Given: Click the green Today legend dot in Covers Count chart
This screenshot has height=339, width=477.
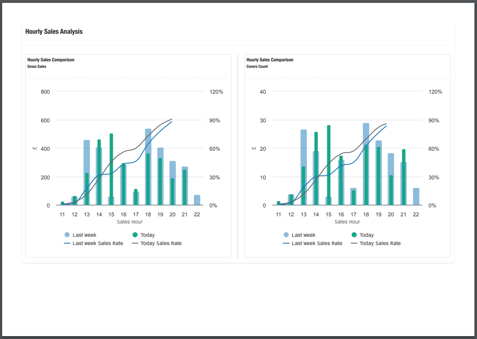Looking at the screenshot, I should [354, 235].
